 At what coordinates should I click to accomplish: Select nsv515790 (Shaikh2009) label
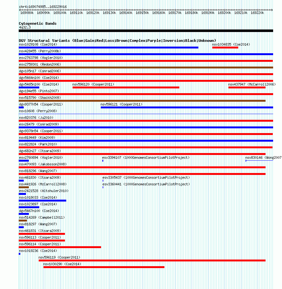click(x=40, y=98)
